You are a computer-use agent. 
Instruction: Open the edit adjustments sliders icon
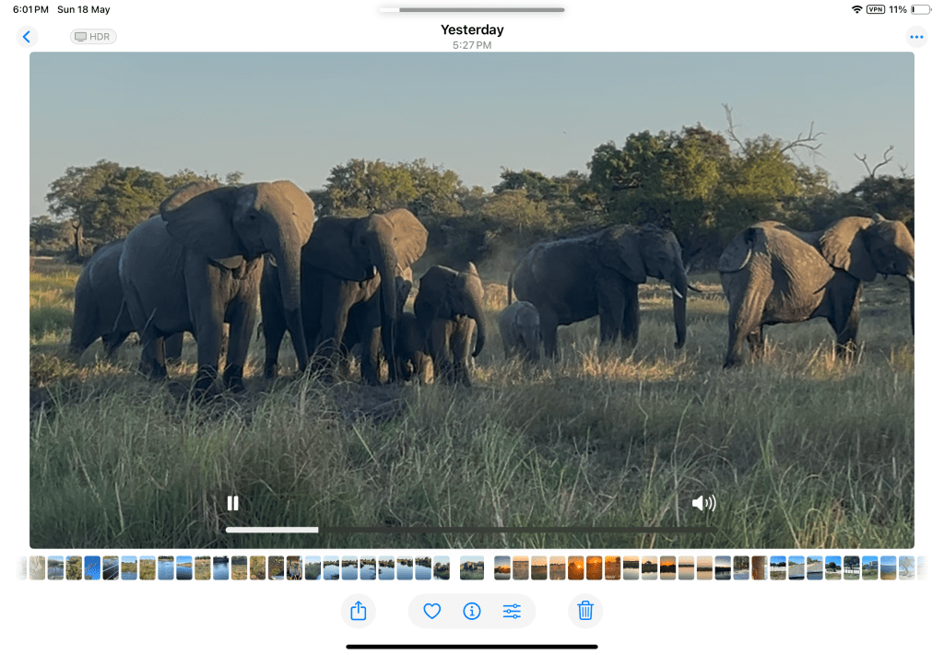[x=513, y=611]
